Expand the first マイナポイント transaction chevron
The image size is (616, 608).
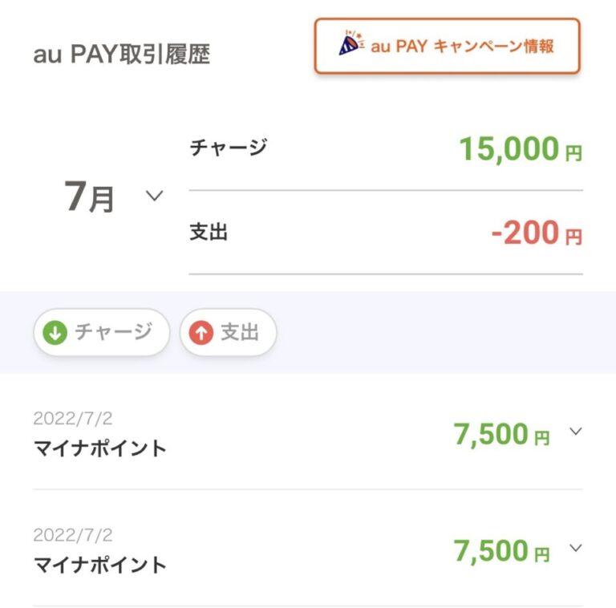[x=574, y=432]
